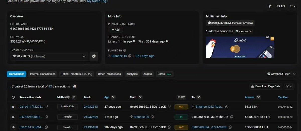Open Binance 20 sender address

[x=141, y=117]
